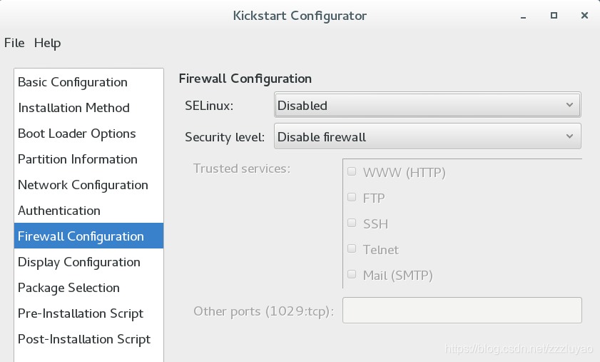Open Post-Installation Script section

tap(88, 339)
